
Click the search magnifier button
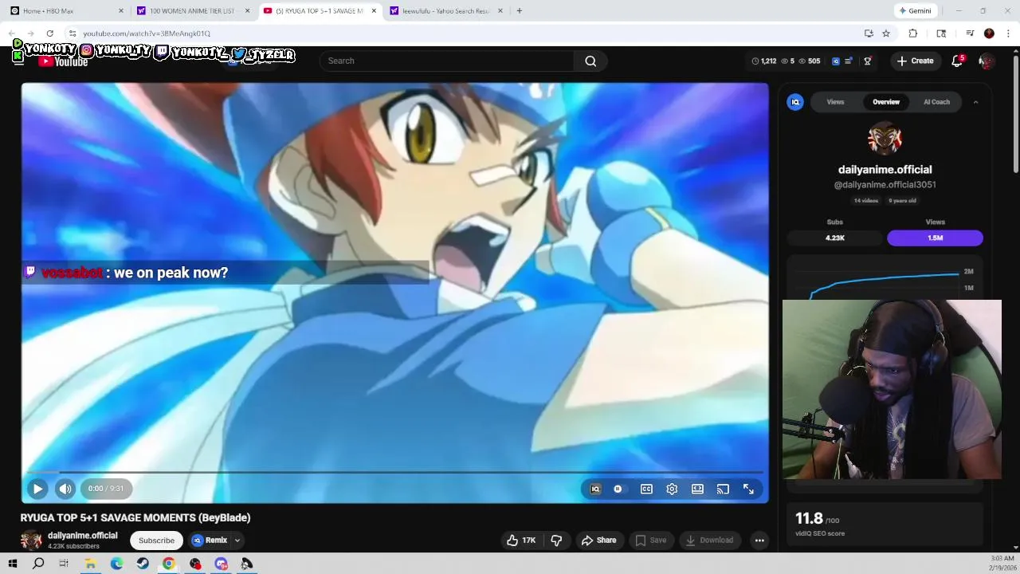(x=590, y=61)
